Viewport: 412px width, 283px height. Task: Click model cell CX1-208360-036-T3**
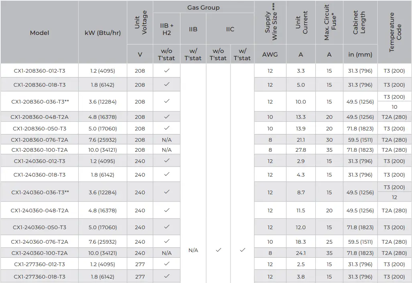(40, 102)
